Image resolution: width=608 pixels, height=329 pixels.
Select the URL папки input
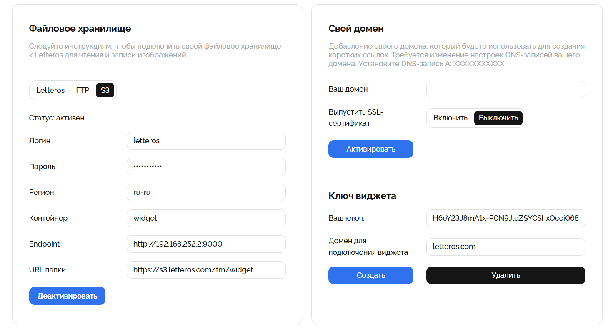206,270
